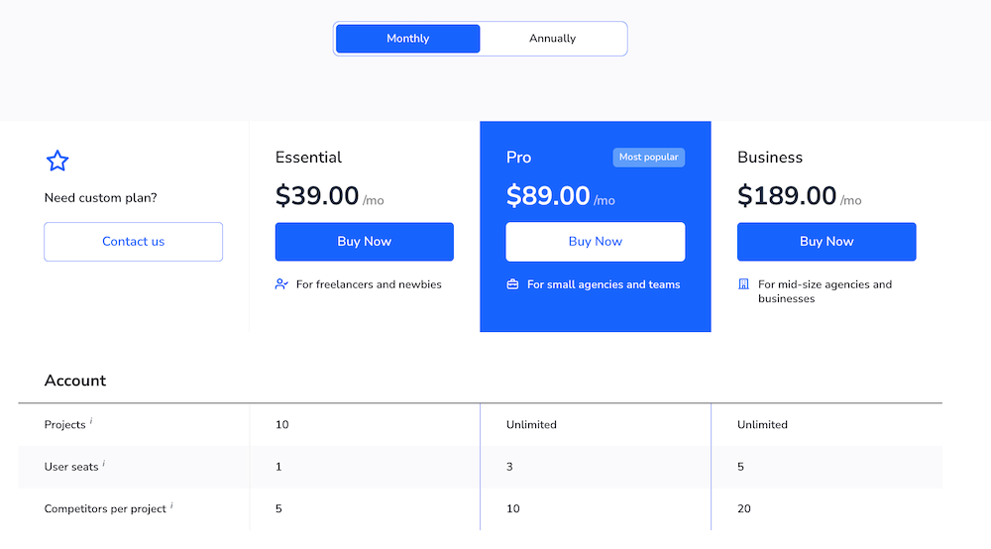Click the info icon beside User seats
The height and width of the screenshot is (549, 991).
click(103, 463)
